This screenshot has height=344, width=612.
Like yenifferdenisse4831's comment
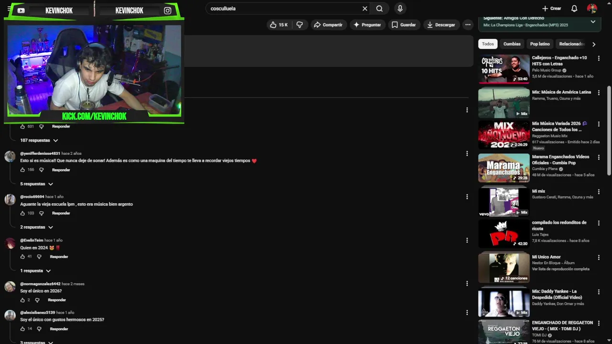click(22, 170)
